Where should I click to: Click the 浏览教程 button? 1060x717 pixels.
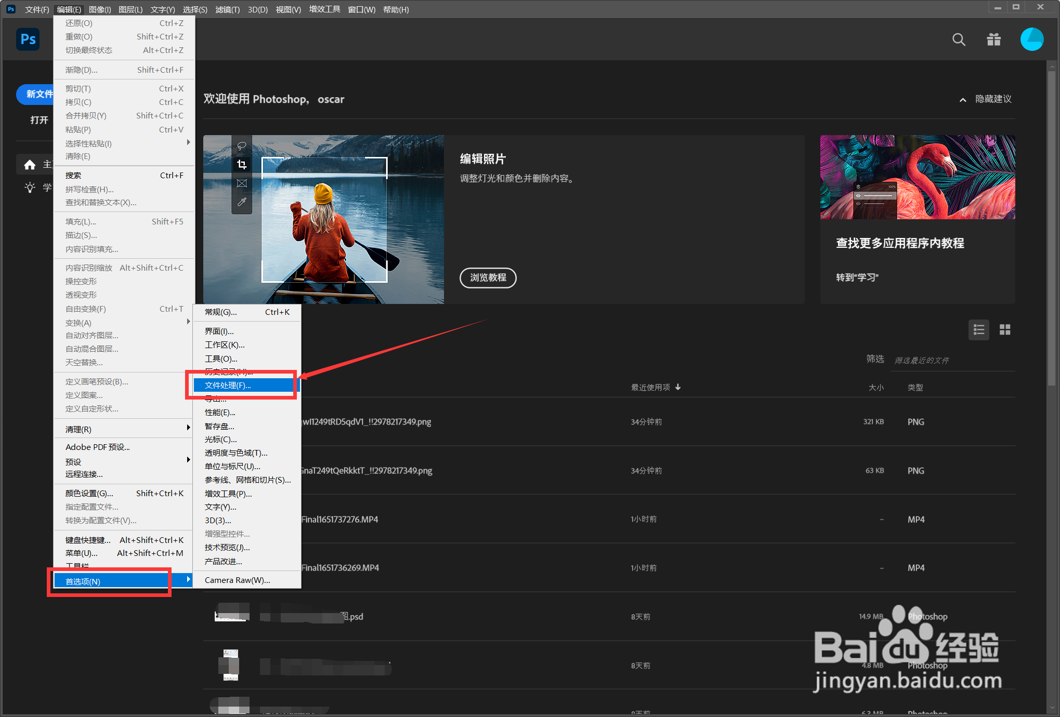coord(488,277)
